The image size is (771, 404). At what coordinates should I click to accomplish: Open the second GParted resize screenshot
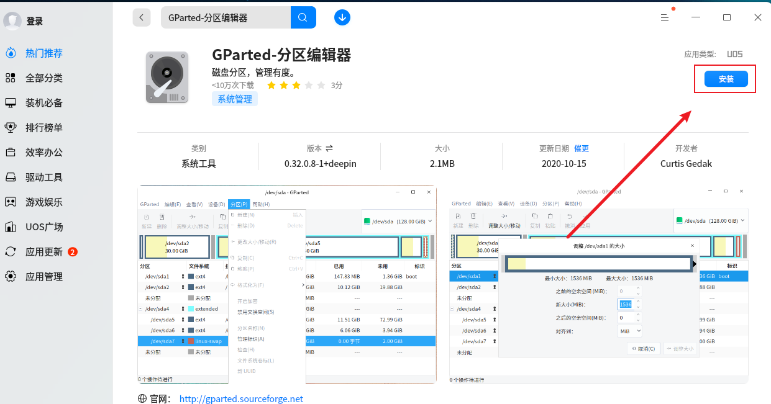(599, 284)
